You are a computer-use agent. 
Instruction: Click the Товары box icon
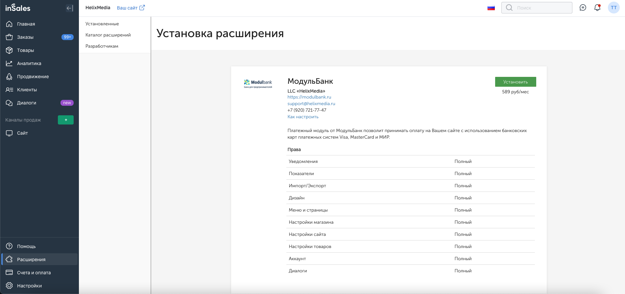tap(9, 50)
